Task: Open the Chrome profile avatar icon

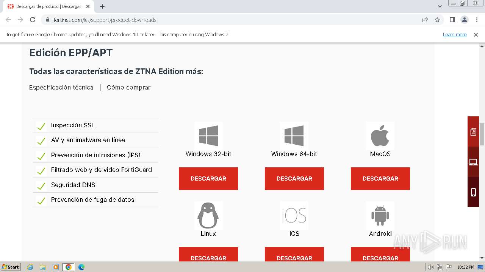Action: click(x=464, y=20)
